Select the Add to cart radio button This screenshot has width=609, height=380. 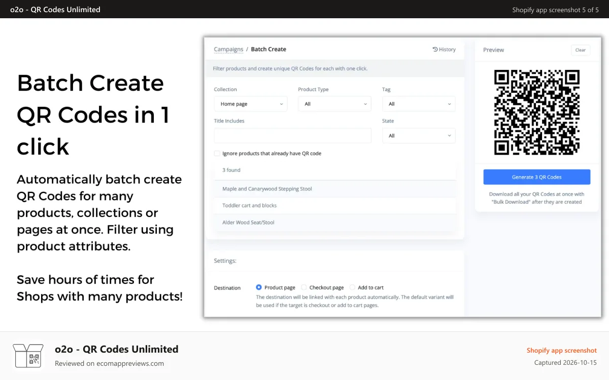[352, 287]
